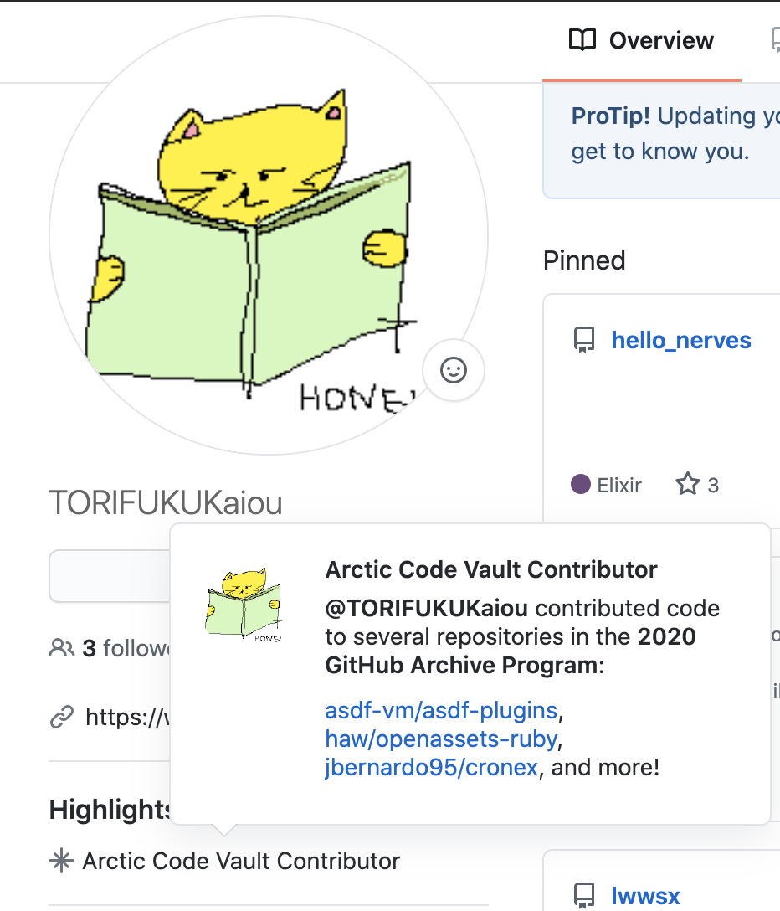Click the button below the TORIFUKUKaiou username
780x911 pixels.
109,576
